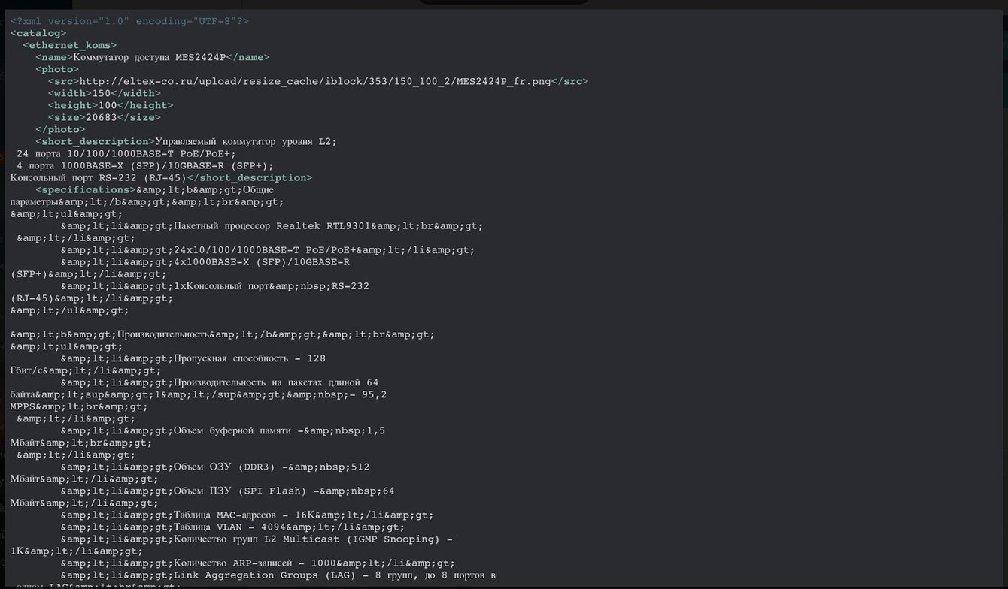Click the closing </photo> tag
This screenshot has width=1008, height=589.
click(x=60, y=129)
